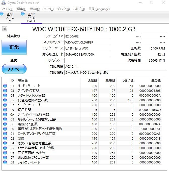This screenshot has height=172, width=169.
Task: Open the ファイル(F) menu
Action: click(7, 9)
